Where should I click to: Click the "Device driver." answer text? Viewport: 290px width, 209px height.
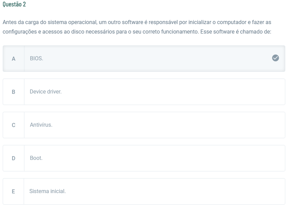(46, 92)
